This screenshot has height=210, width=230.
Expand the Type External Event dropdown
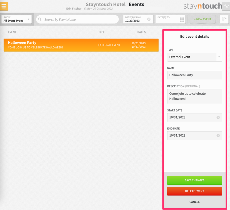point(194,57)
